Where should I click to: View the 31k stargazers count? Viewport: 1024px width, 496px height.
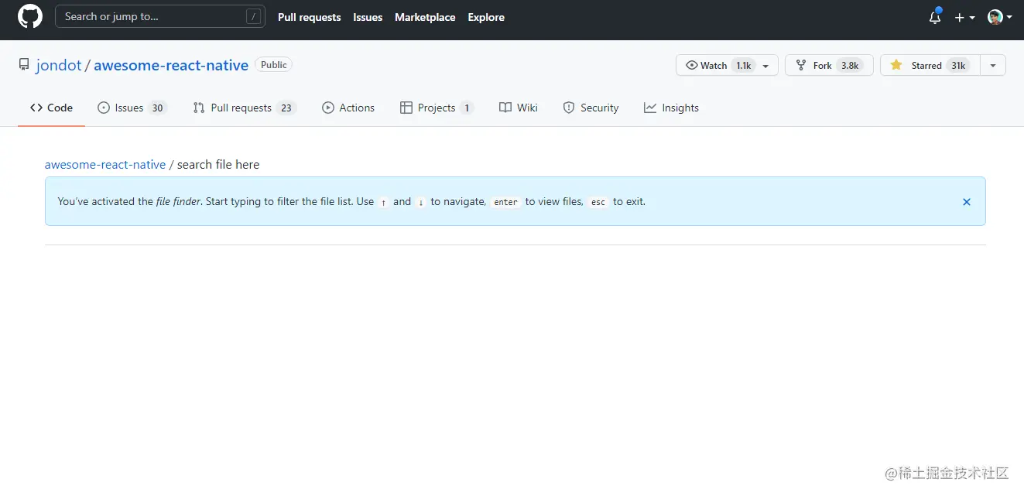[x=958, y=66]
